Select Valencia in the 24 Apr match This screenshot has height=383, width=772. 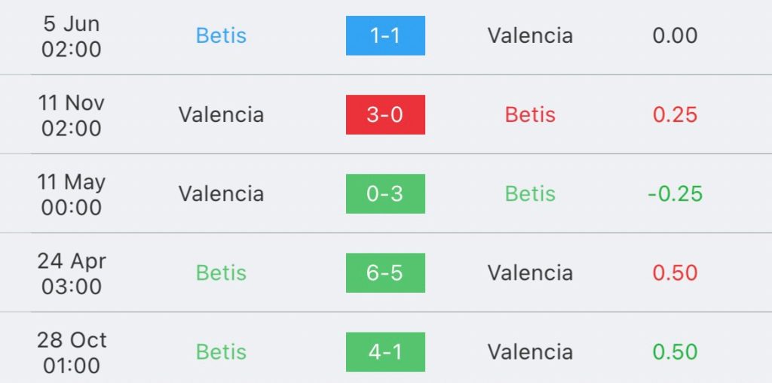530,273
